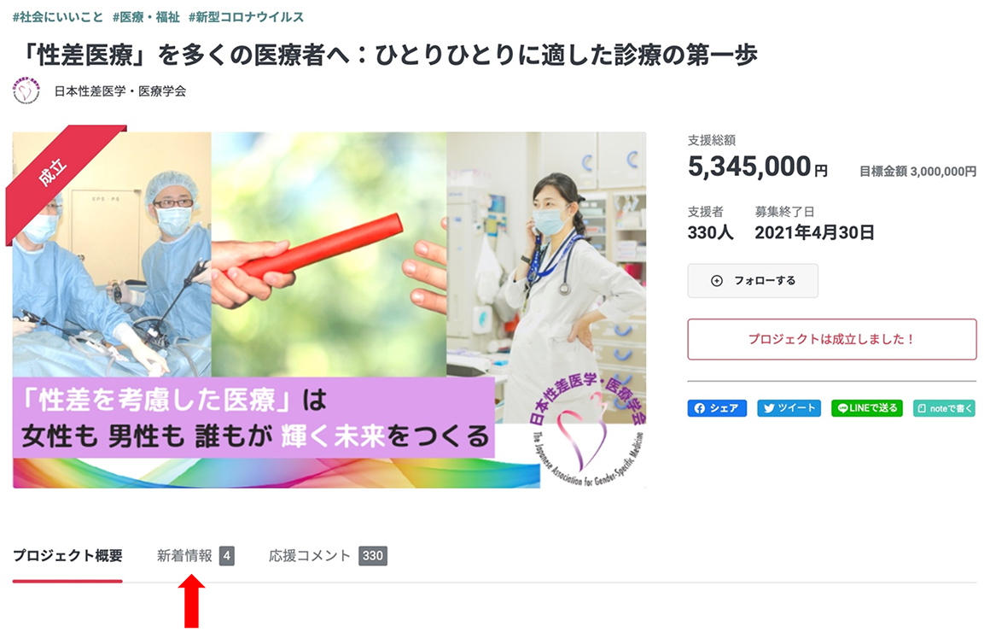Screen dimensions: 990x632
Task: Send the project via LINE
Action: pyautogui.click(x=867, y=408)
